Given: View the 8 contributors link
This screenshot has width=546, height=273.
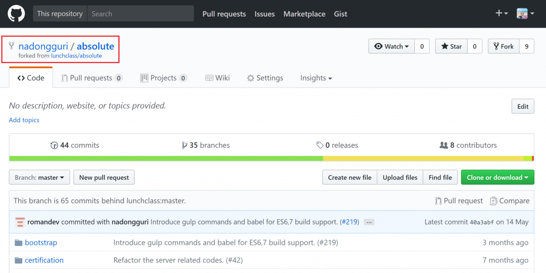Looking at the screenshot, I should (x=468, y=145).
